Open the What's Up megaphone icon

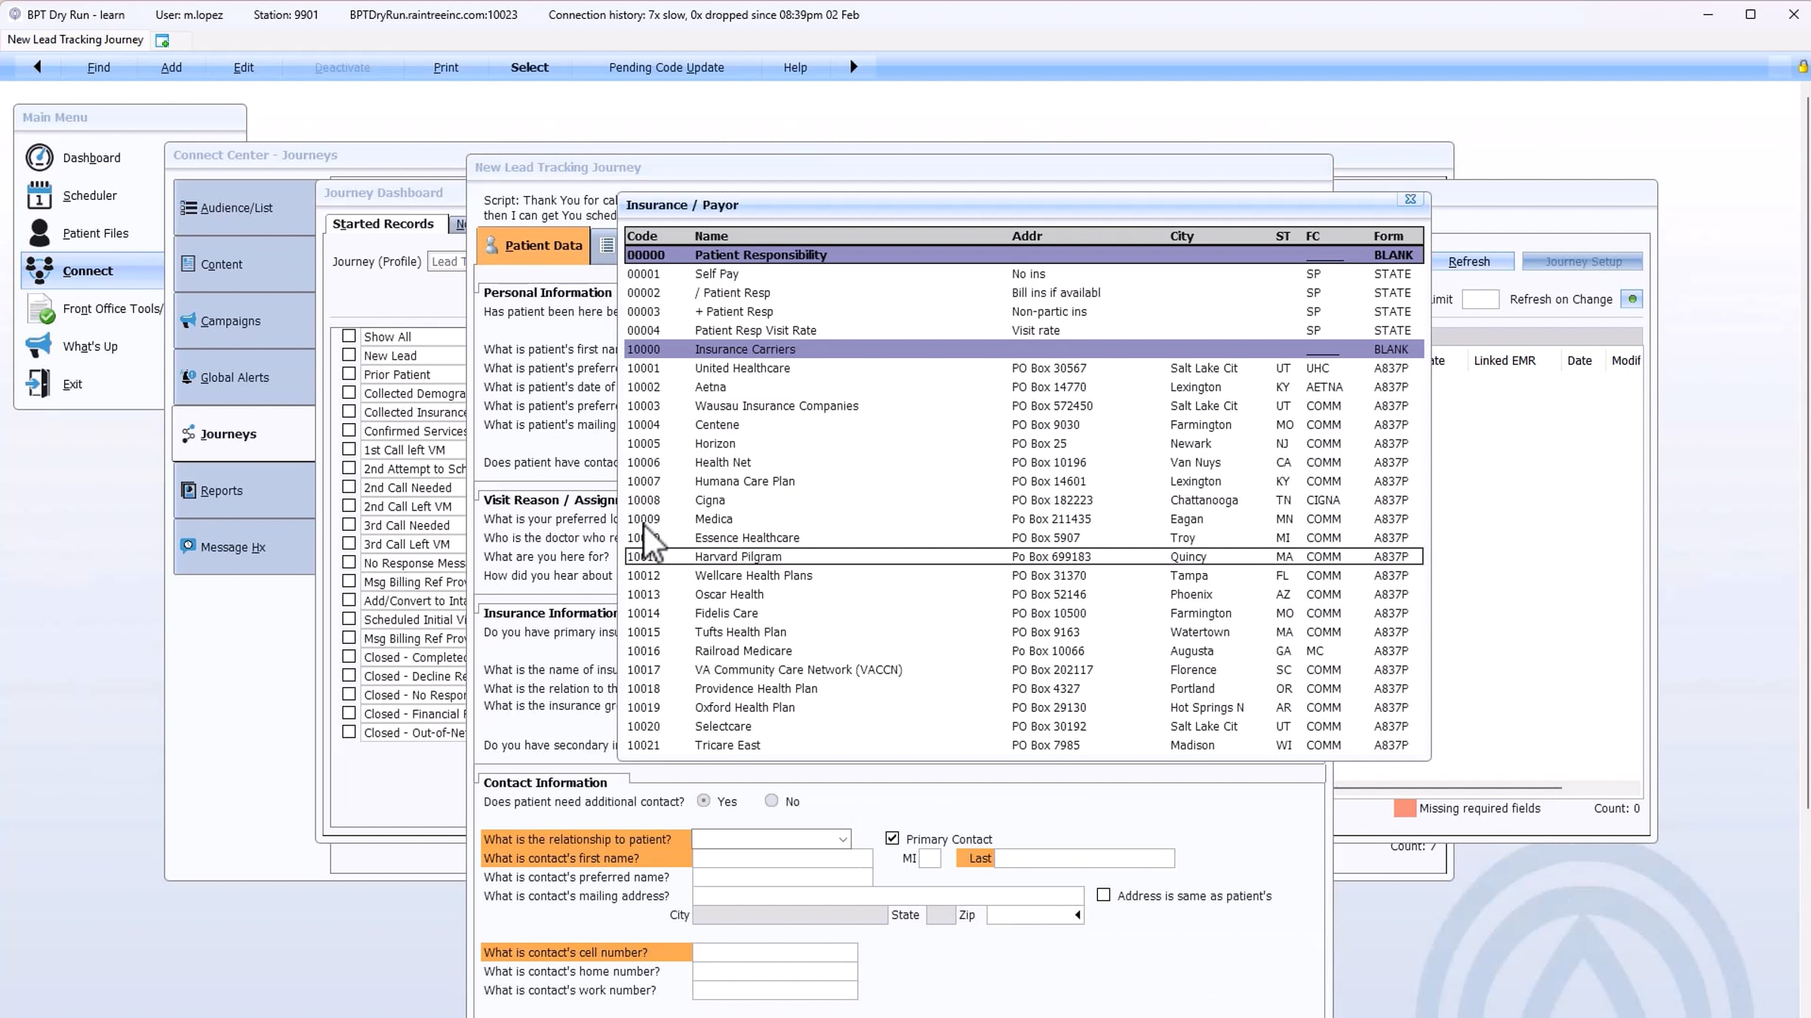[x=38, y=345]
